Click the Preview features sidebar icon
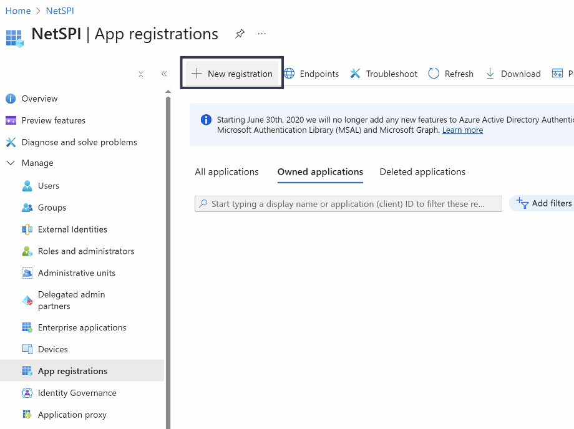 coord(11,120)
